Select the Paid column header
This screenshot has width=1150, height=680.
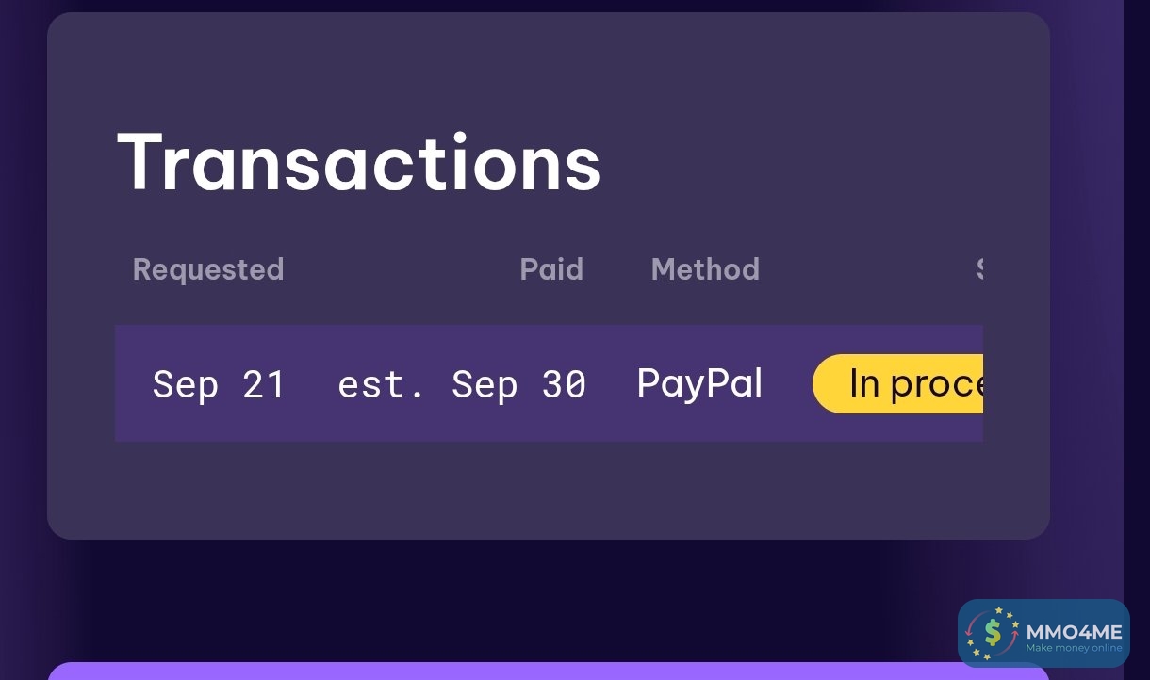click(x=551, y=269)
